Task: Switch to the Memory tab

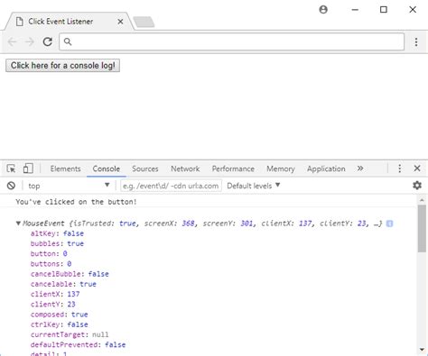Action: pyautogui.click(x=281, y=169)
